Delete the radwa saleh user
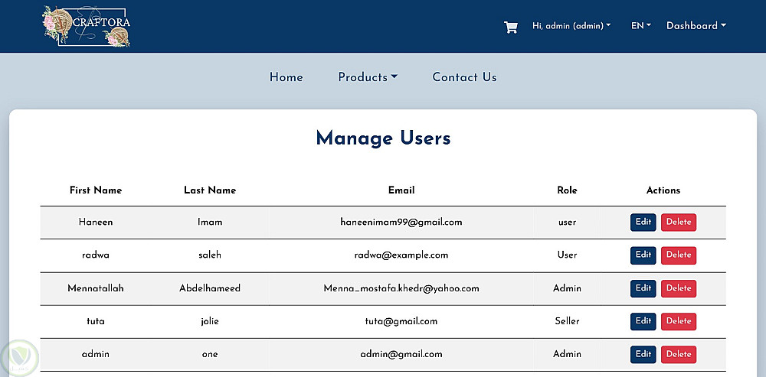This screenshot has height=377, width=766. [678, 255]
